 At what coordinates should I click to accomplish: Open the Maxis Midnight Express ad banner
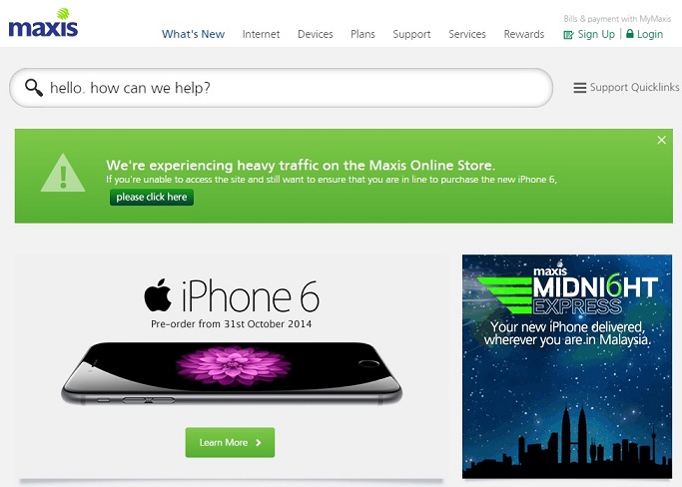point(567,366)
